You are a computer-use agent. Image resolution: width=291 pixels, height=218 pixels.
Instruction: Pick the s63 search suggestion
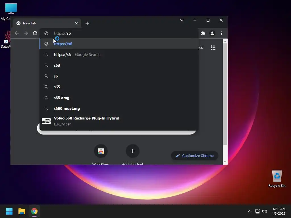119,65
